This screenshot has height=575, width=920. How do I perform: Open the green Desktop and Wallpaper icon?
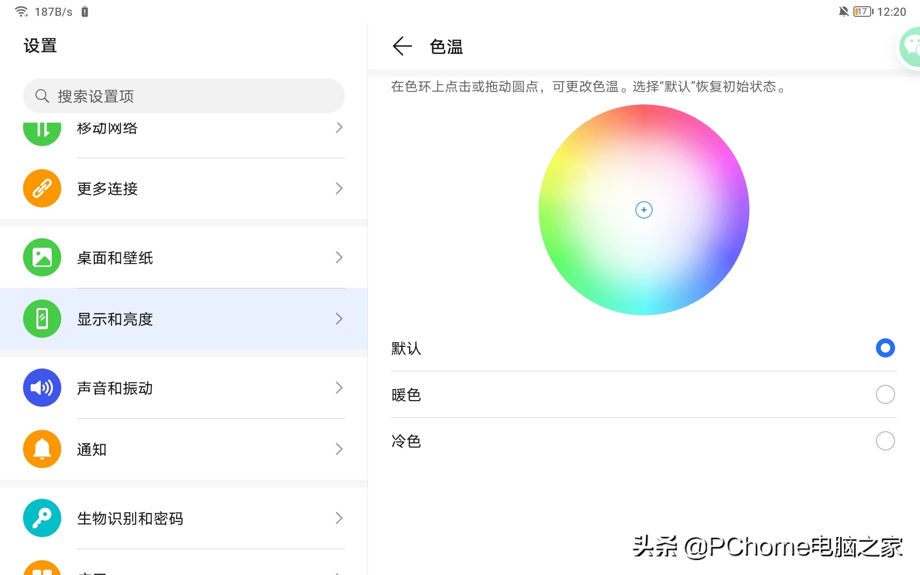(42, 257)
